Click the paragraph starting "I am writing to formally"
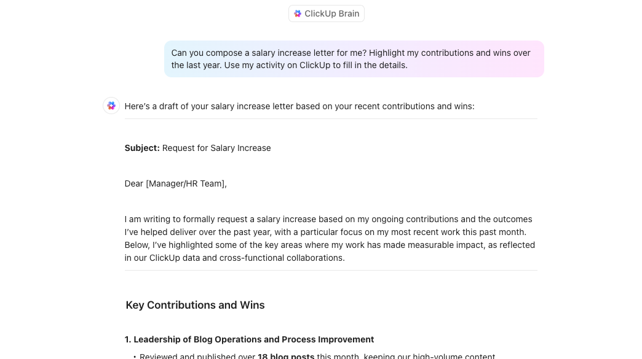The width and height of the screenshot is (642, 359). [329, 238]
